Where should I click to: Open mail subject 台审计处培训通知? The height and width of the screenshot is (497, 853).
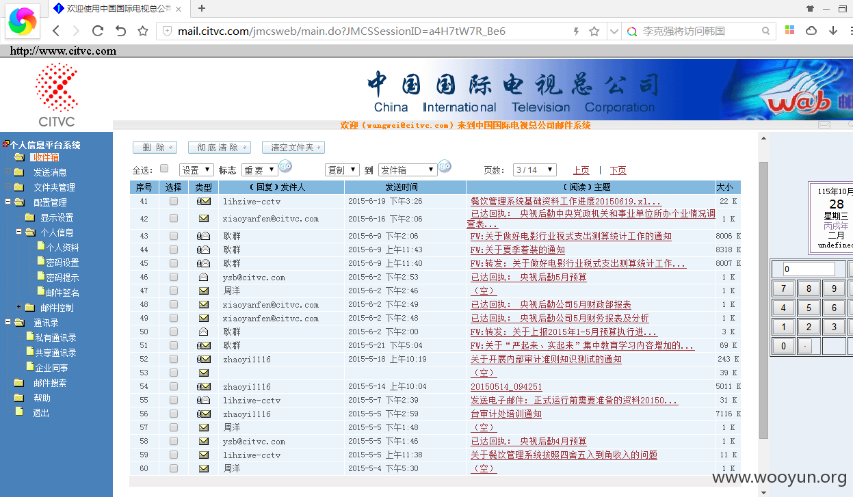tap(506, 414)
